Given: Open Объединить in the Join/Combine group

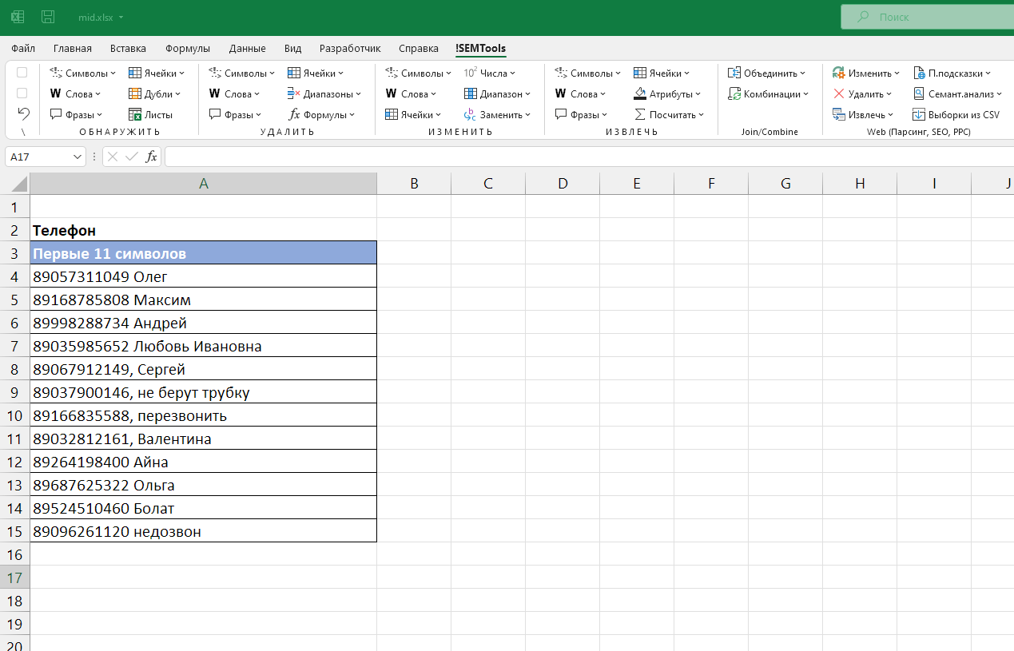Looking at the screenshot, I should (x=767, y=73).
